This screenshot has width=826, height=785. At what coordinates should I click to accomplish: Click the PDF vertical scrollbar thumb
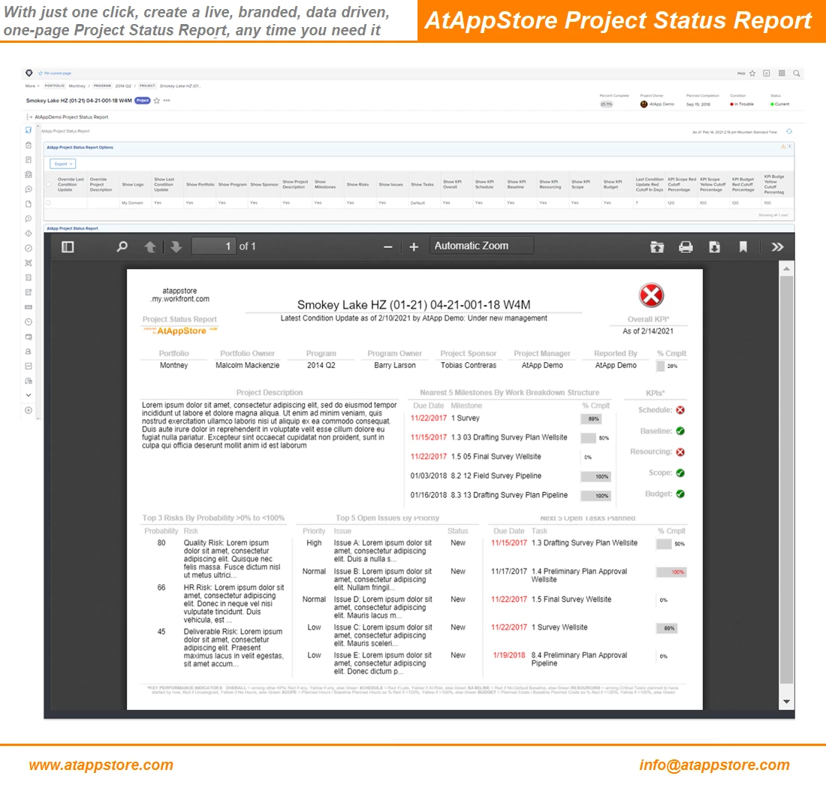tap(786, 481)
